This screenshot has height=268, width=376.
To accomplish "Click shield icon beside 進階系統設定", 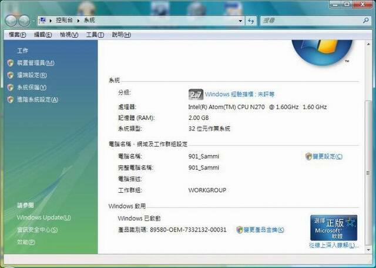I will 11,99.
